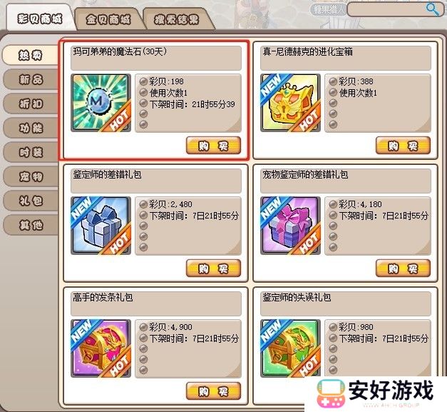Switch to the 金贝商城 tab
Viewport: 447px width, 412px height.
pos(108,19)
